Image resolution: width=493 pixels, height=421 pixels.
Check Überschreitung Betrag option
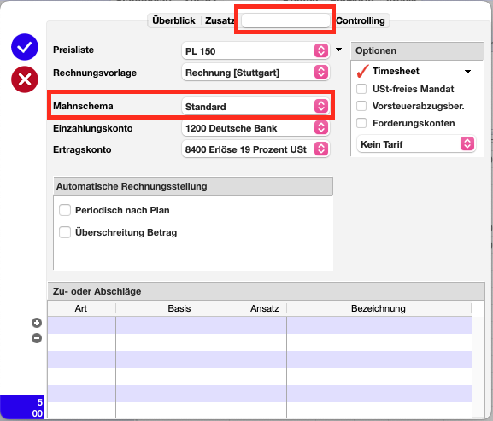point(65,232)
